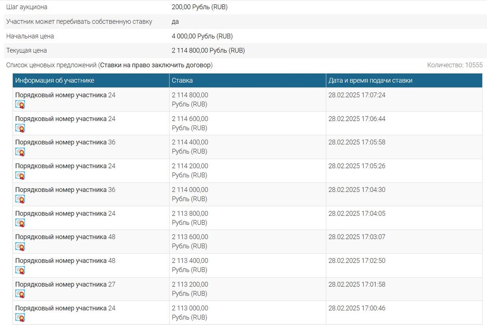Select the bid amount 2 113 000,00 cell
This screenshot has height=325, width=487.
[248, 312]
